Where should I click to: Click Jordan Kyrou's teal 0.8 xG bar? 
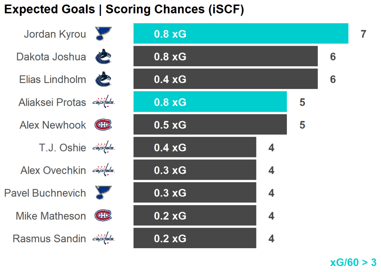241,34
